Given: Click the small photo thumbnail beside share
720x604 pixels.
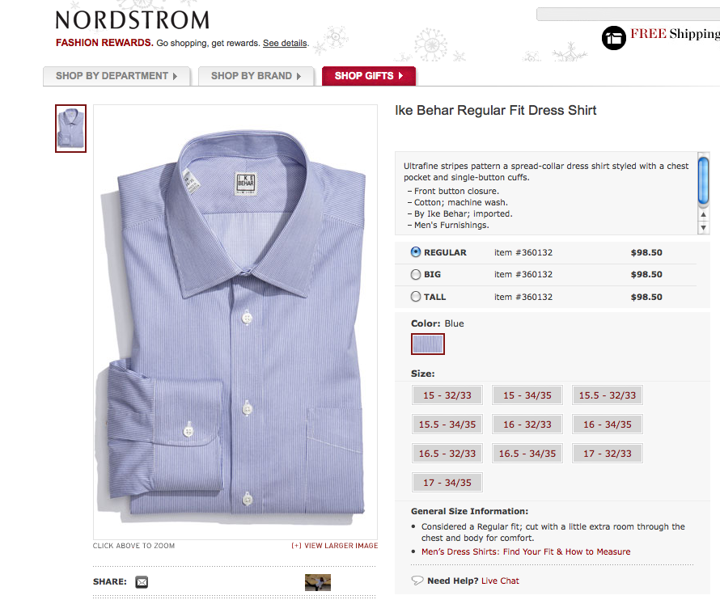Looking at the screenshot, I should pos(318,582).
